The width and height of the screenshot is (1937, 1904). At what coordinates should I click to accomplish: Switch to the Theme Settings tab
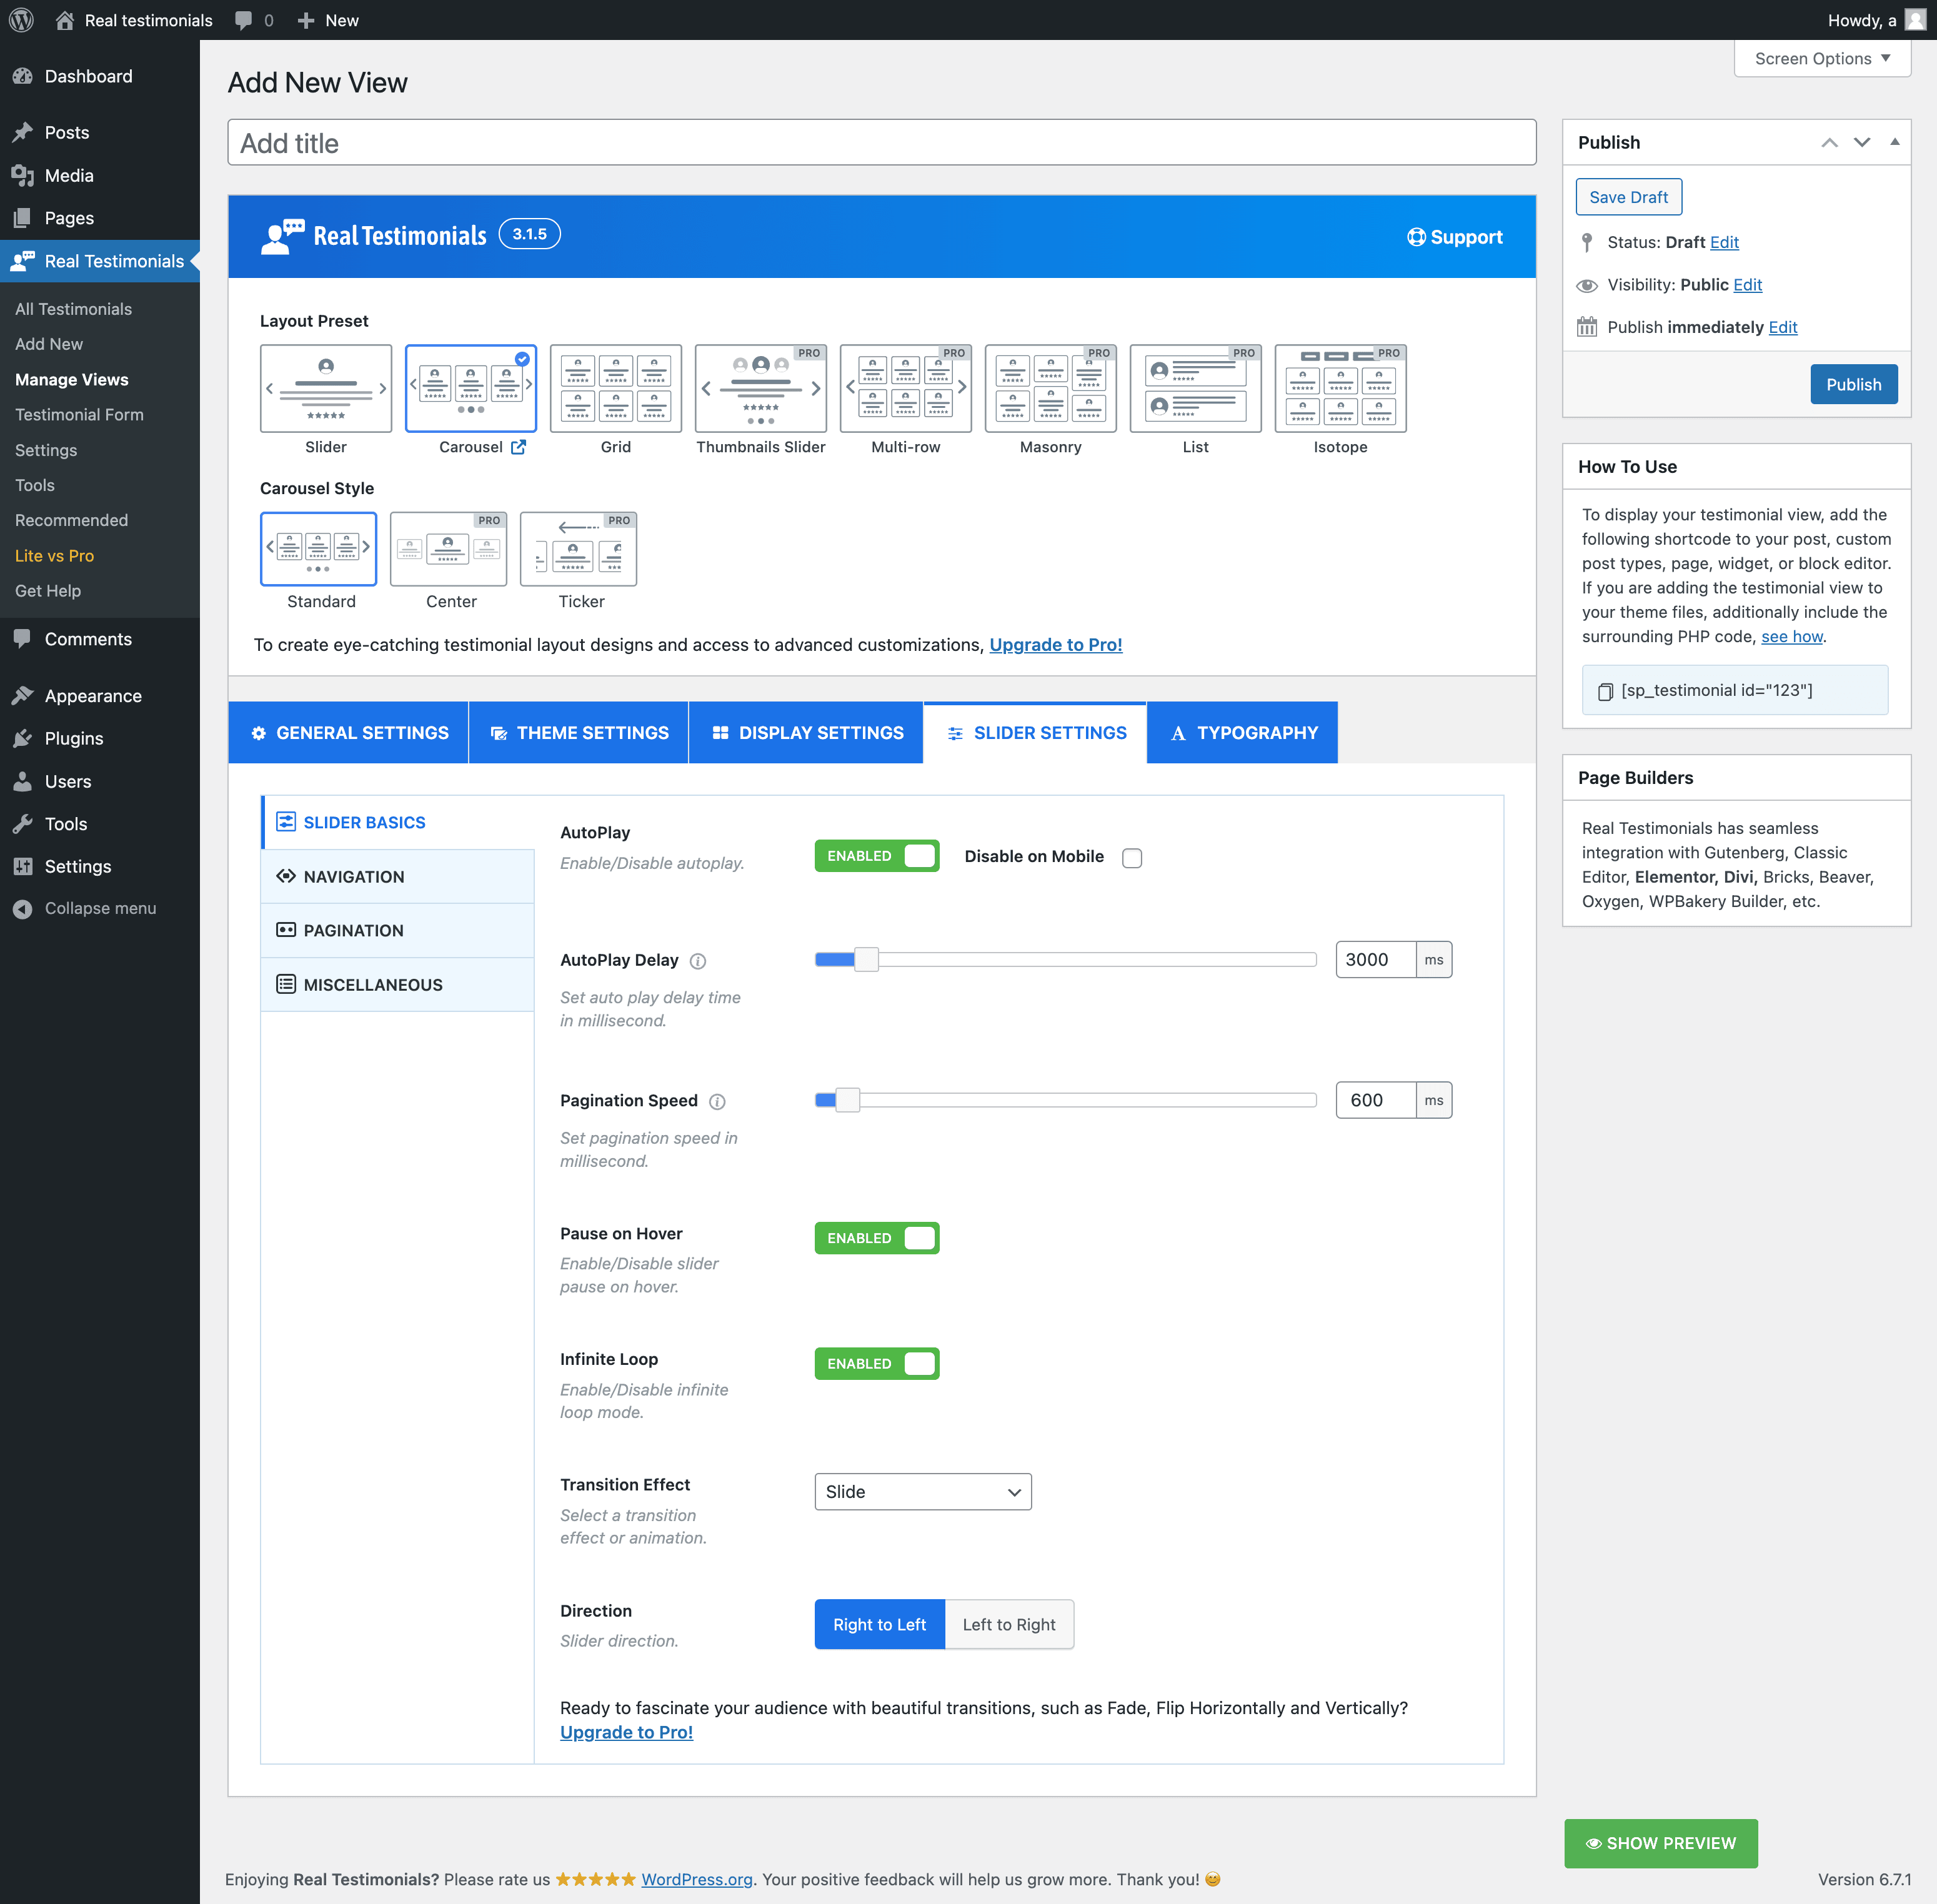click(579, 733)
